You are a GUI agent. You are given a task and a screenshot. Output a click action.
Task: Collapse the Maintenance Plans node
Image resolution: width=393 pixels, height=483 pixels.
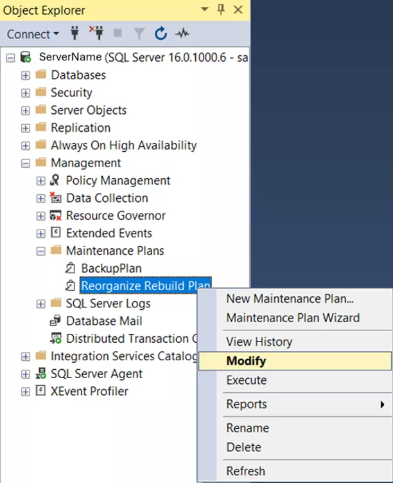click(40, 251)
